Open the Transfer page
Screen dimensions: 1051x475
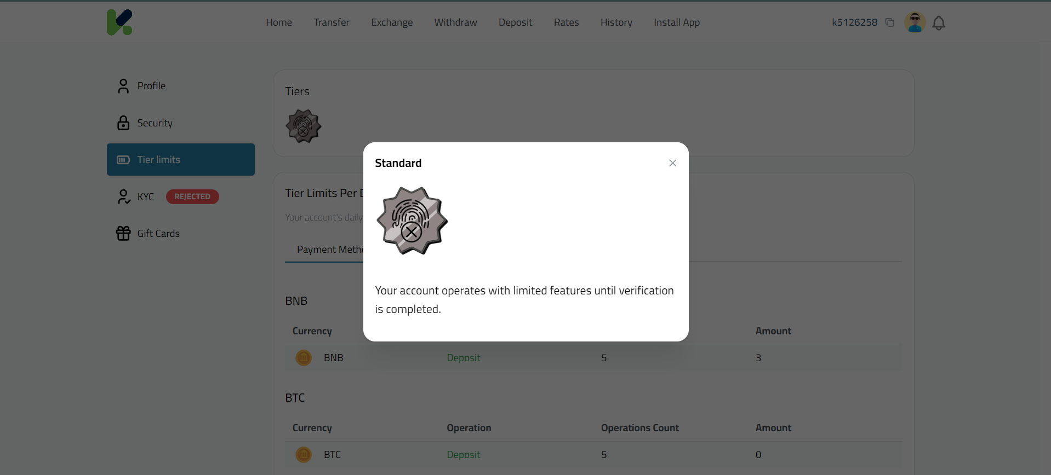tap(332, 22)
